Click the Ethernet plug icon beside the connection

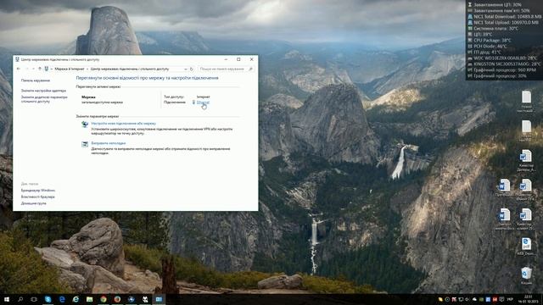click(x=193, y=103)
